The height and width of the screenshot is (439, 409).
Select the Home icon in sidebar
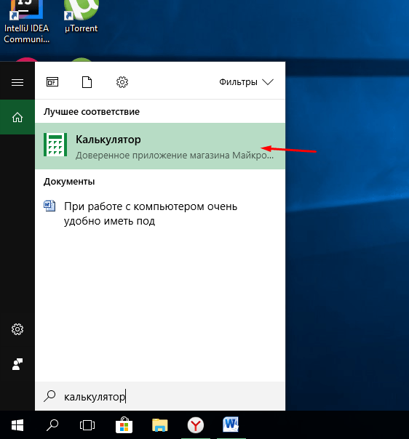[x=17, y=117]
